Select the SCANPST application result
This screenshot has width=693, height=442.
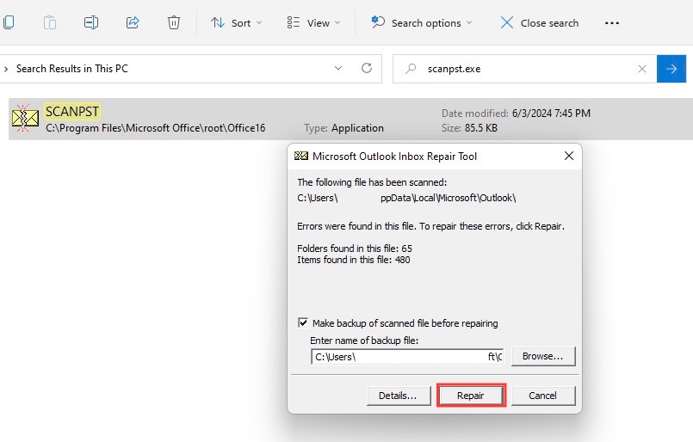coord(350,120)
